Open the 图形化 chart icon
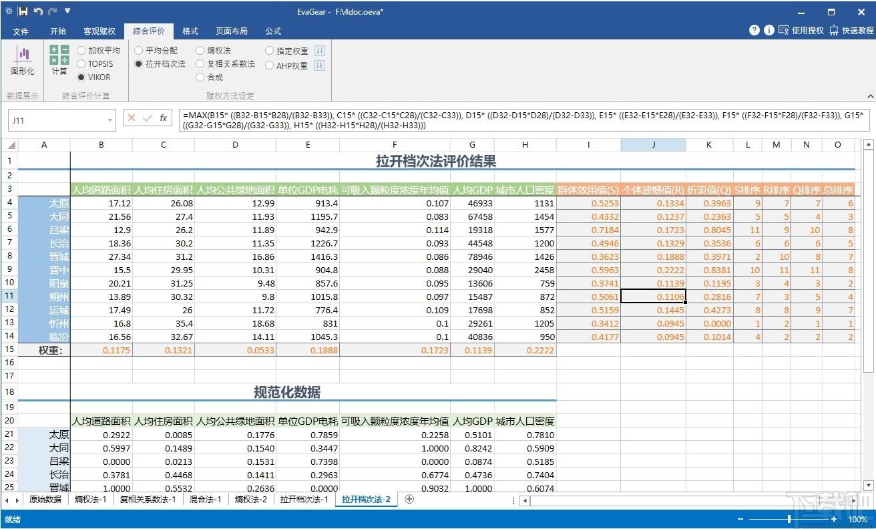 click(x=23, y=55)
